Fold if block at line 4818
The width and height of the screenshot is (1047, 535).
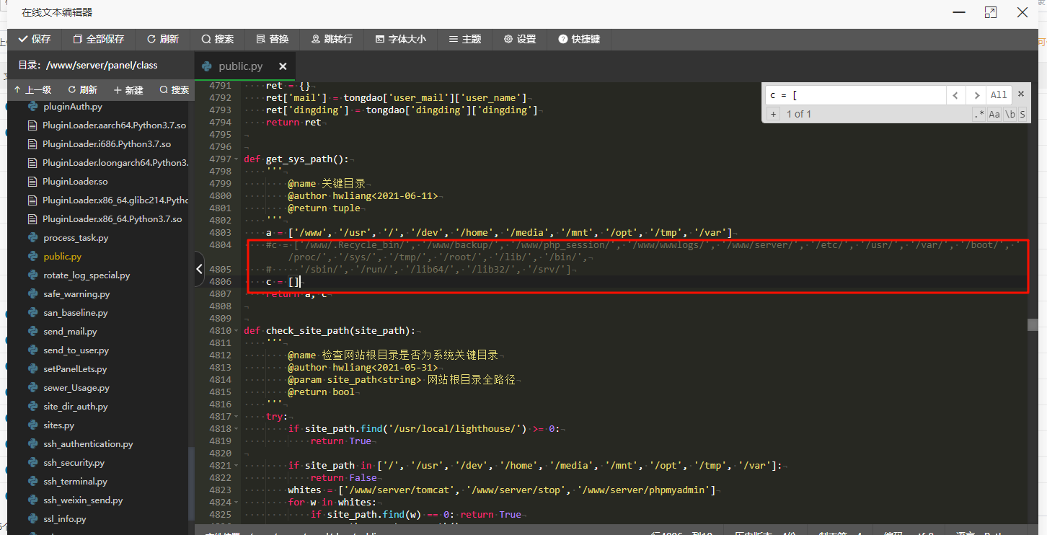[x=237, y=429]
